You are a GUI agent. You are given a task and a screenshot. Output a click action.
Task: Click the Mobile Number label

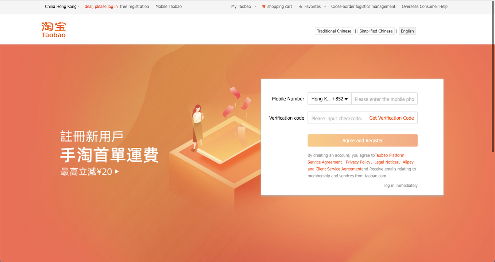pos(288,99)
